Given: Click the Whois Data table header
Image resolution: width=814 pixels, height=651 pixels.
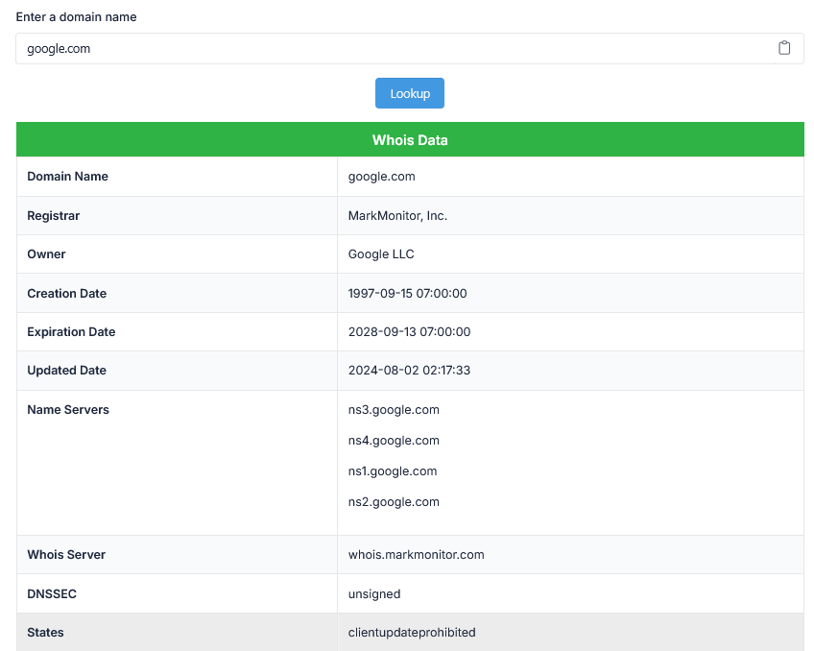Looking at the screenshot, I should click(x=410, y=140).
